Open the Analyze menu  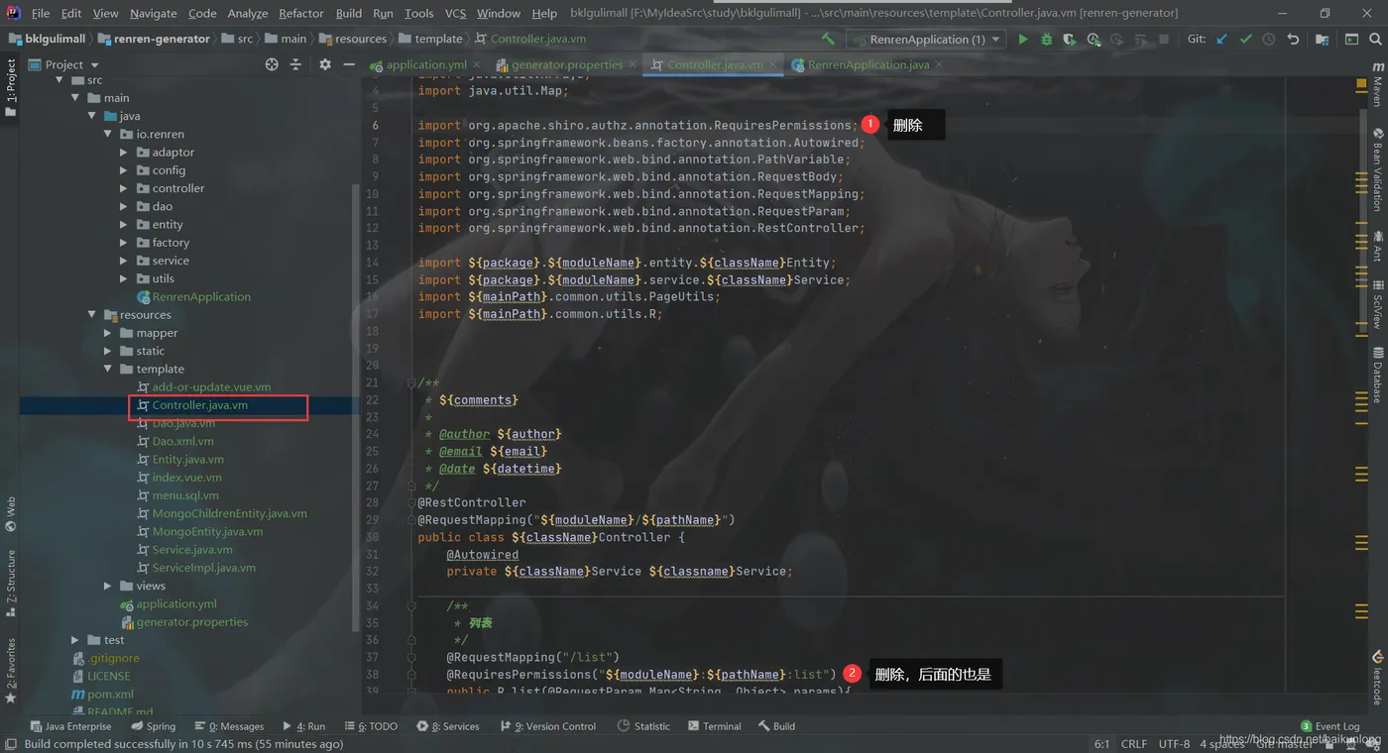[248, 13]
